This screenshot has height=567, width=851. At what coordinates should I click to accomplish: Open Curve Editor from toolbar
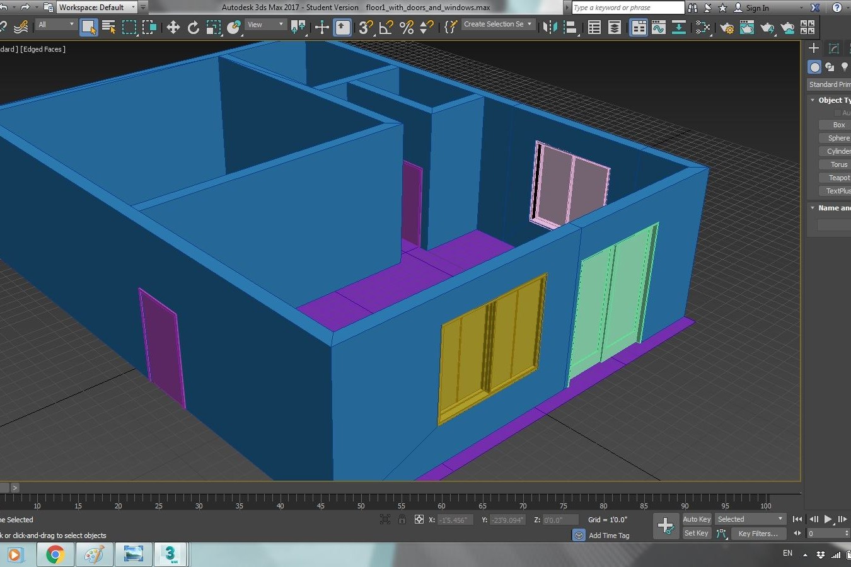658,27
